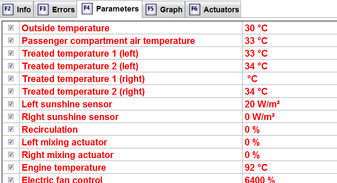
Task: Open the Graph tab
Action: (171, 9)
